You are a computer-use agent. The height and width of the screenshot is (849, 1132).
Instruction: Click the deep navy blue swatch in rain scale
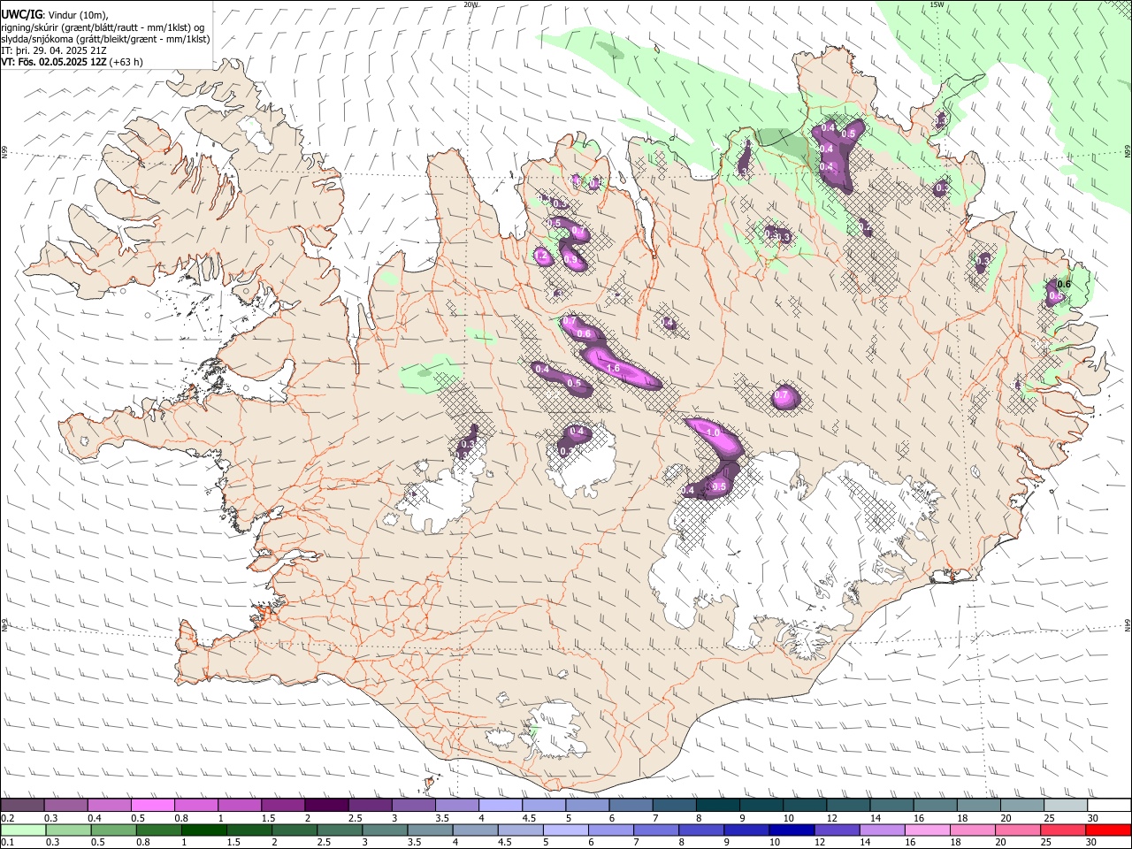click(x=792, y=830)
